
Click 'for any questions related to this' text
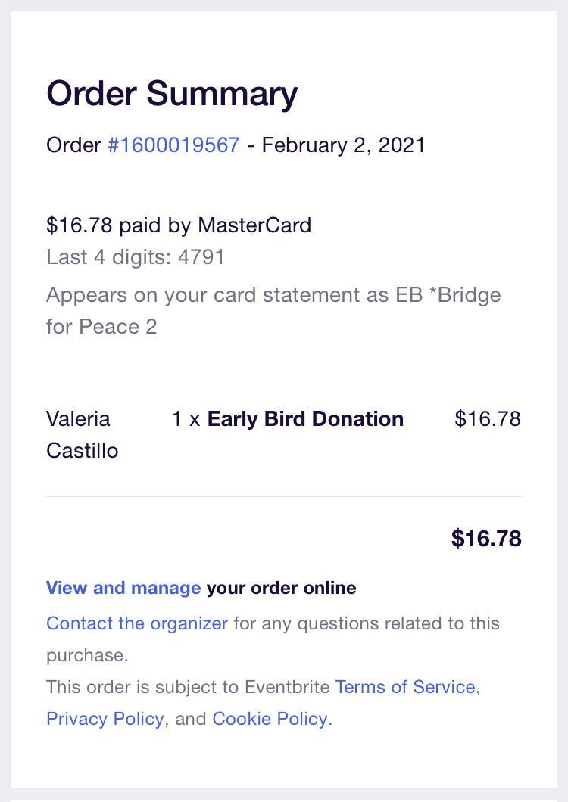pyautogui.click(x=367, y=623)
